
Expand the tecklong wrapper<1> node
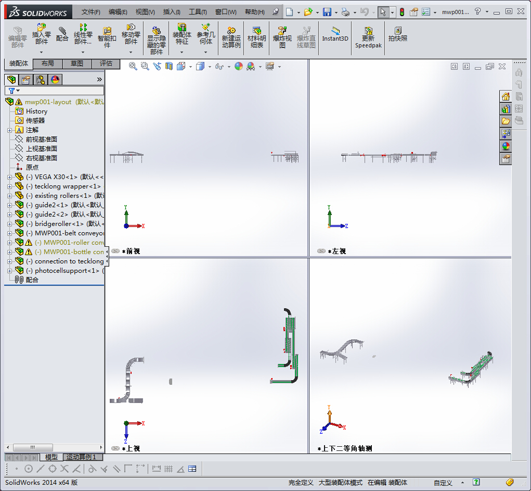pos(9,186)
